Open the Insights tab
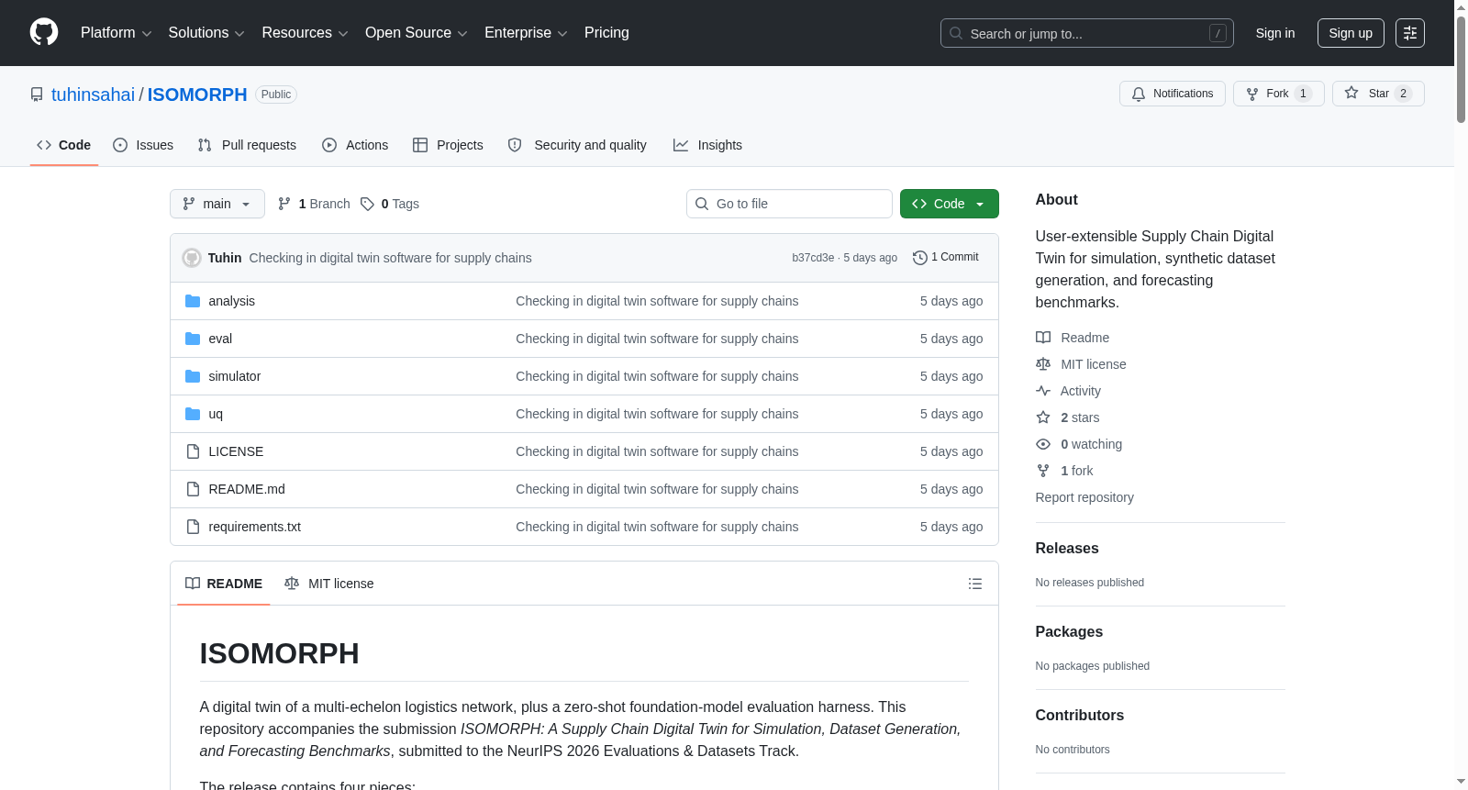 point(707,145)
